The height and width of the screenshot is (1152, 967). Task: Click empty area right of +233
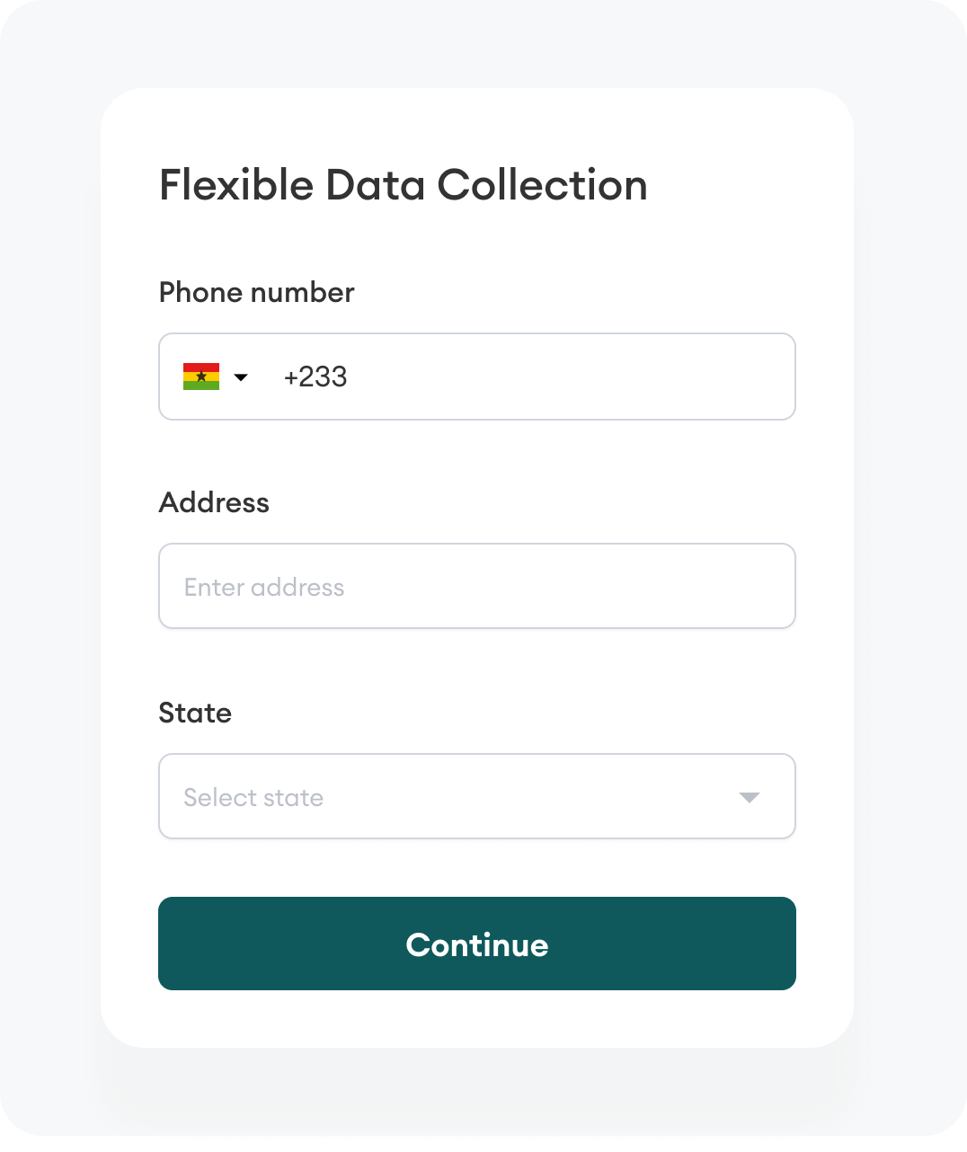[566, 377]
